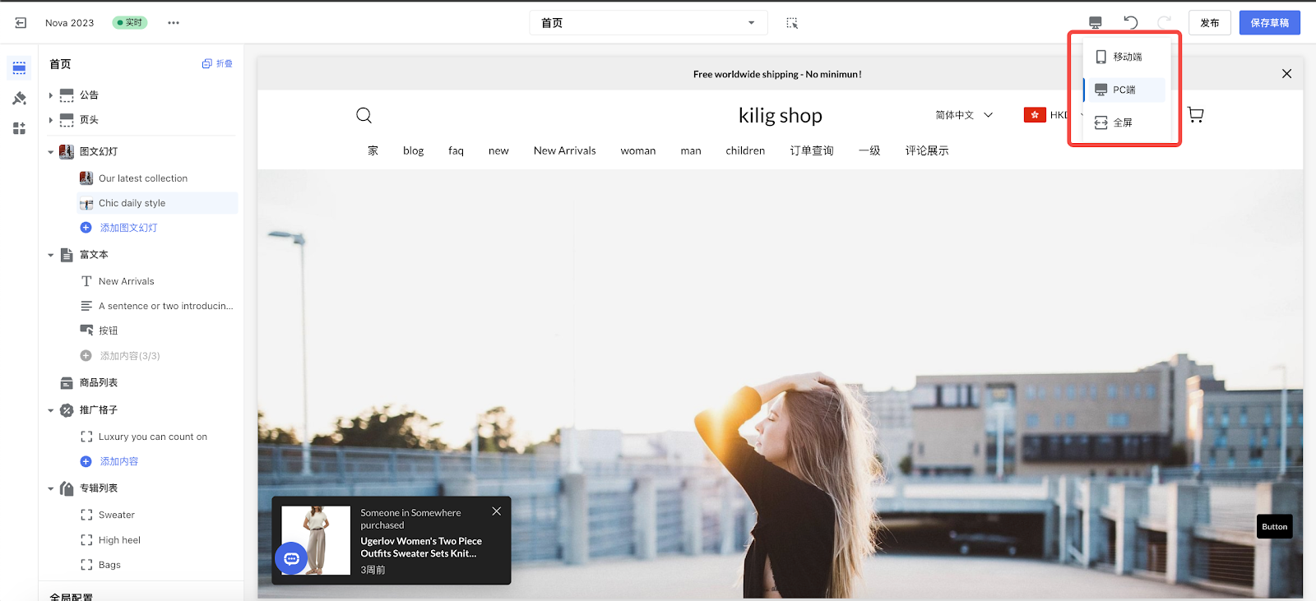The width and height of the screenshot is (1316, 601).
Task: Open the theme settings paintbrush icon
Action: (x=20, y=99)
